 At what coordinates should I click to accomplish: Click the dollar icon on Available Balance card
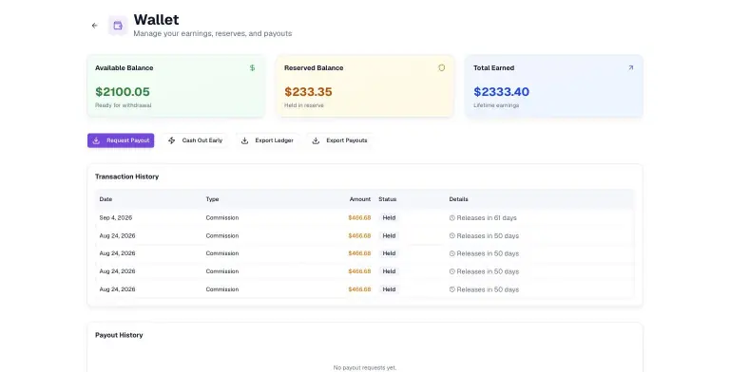[x=252, y=68]
